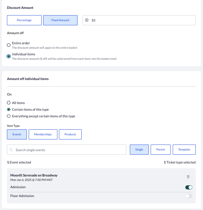Open the Products item type

(x=70, y=134)
